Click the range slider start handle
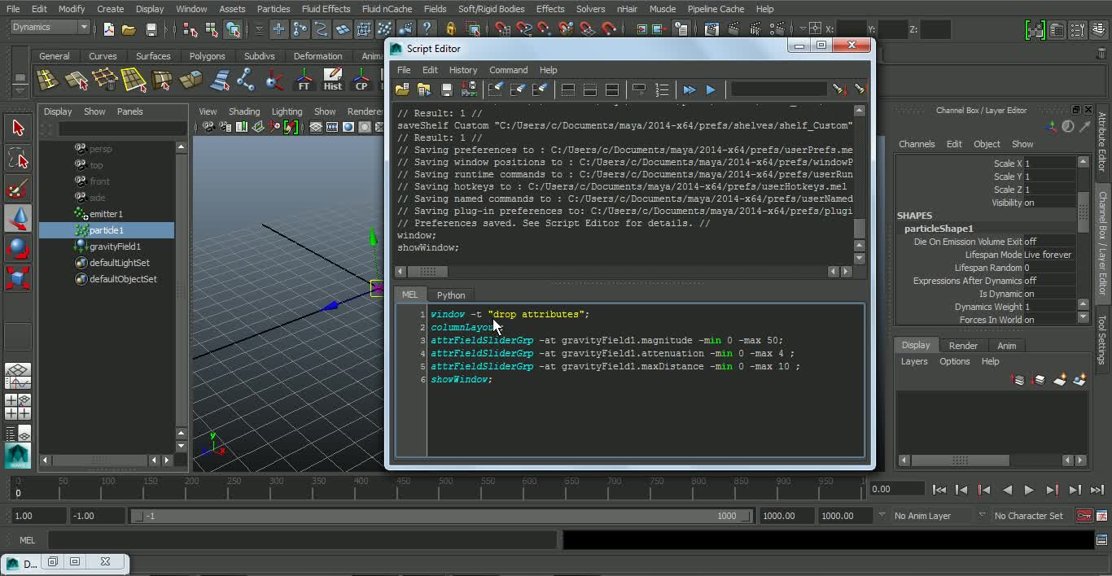This screenshot has height=576, width=1112. pos(138,516)
